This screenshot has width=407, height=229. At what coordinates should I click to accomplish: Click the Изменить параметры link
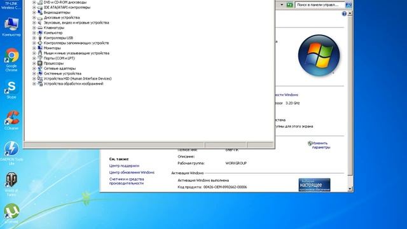(321, 146)
